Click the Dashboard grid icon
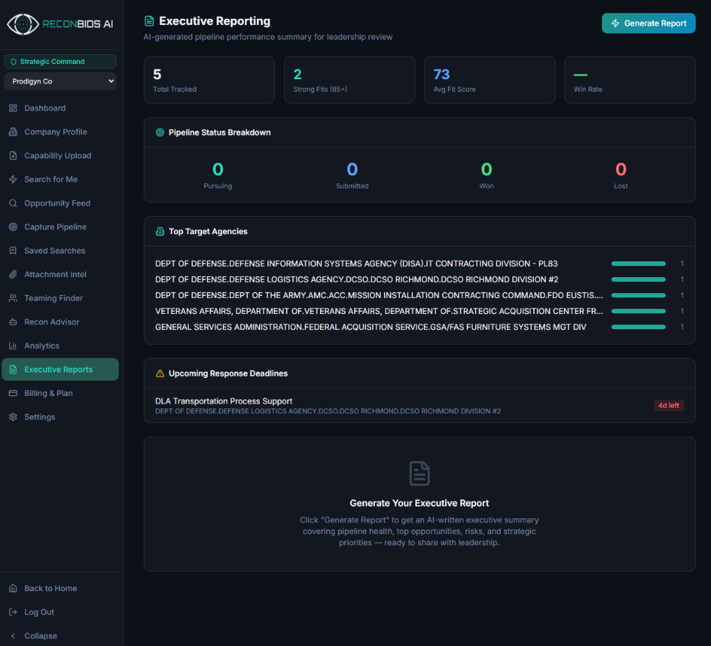Viewport: 711px width, 646px height. point(13,108)
